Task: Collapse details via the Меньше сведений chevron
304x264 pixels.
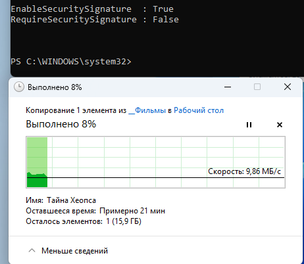Action: [x=32, y=250]
